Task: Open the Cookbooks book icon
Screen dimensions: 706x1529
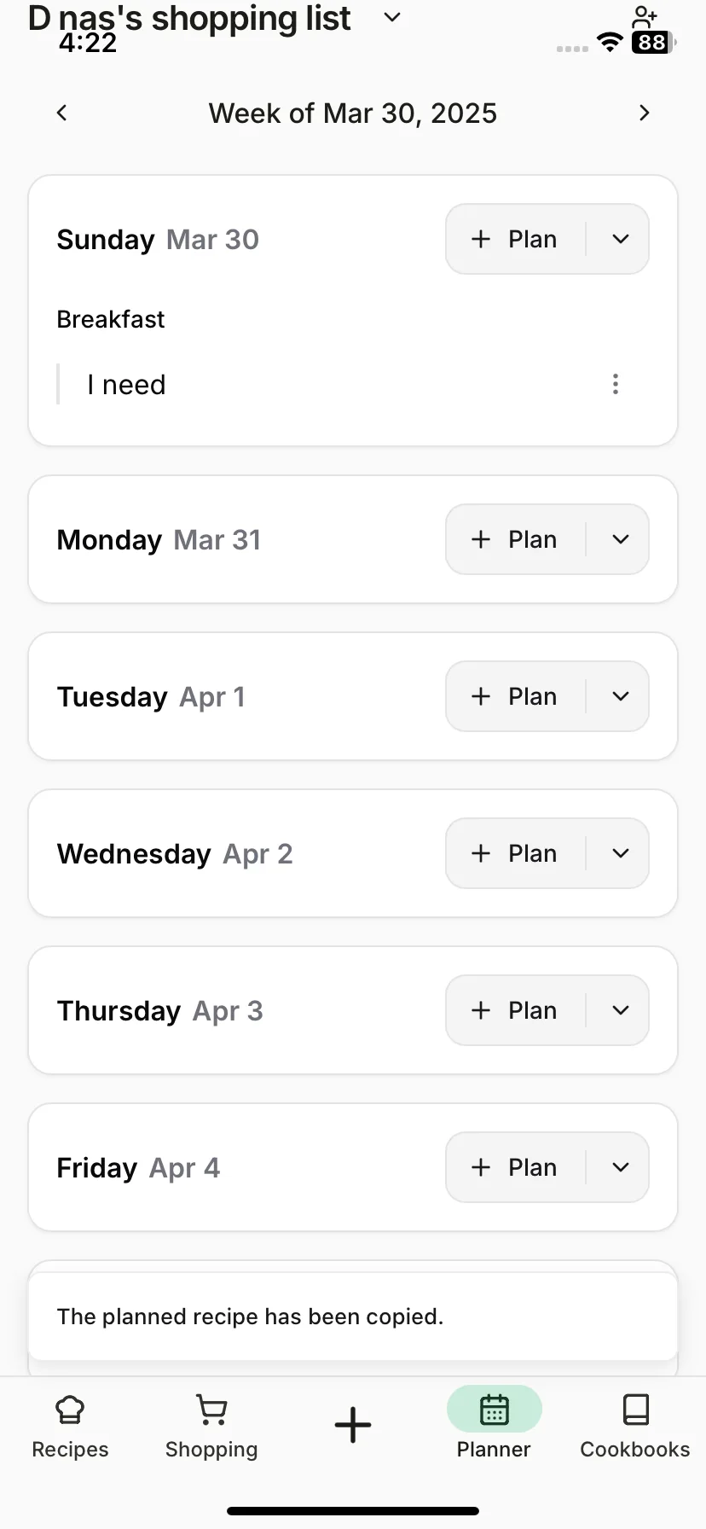Action: point(636,1410)
